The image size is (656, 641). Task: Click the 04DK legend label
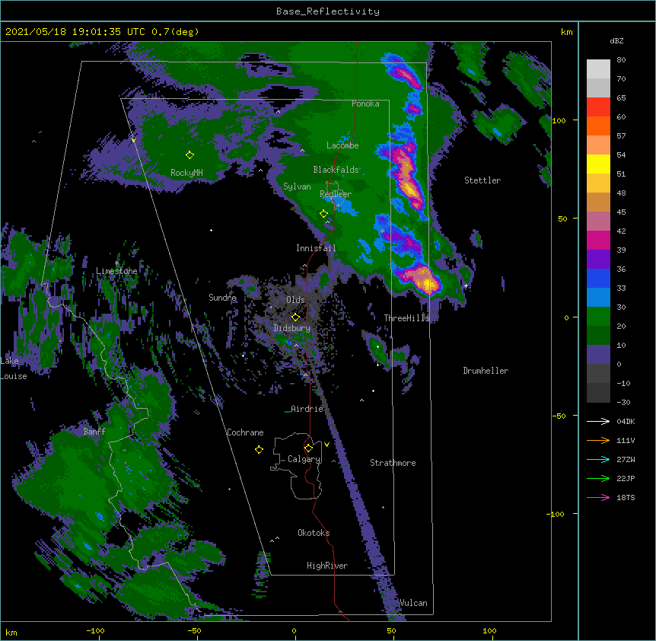pyautogui.click(x=626, y=421)
